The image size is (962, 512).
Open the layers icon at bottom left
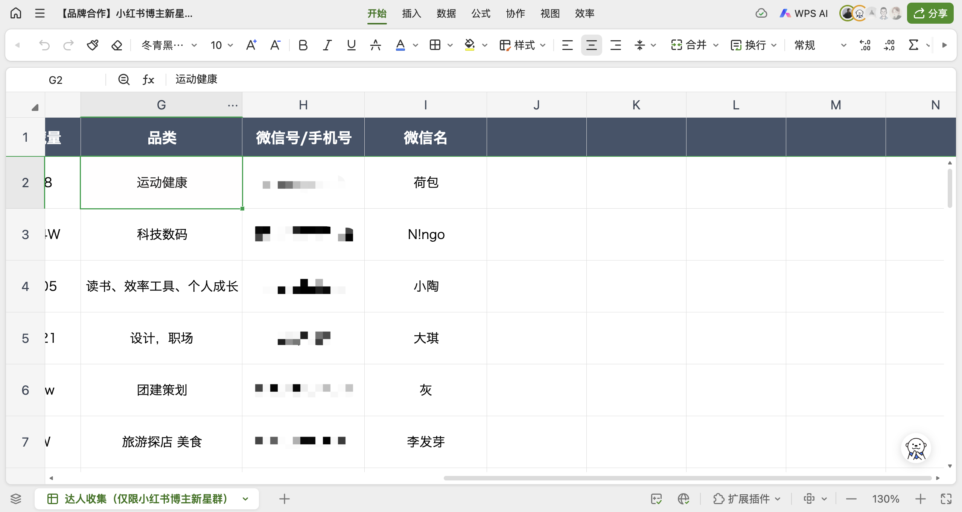point(16,499)
